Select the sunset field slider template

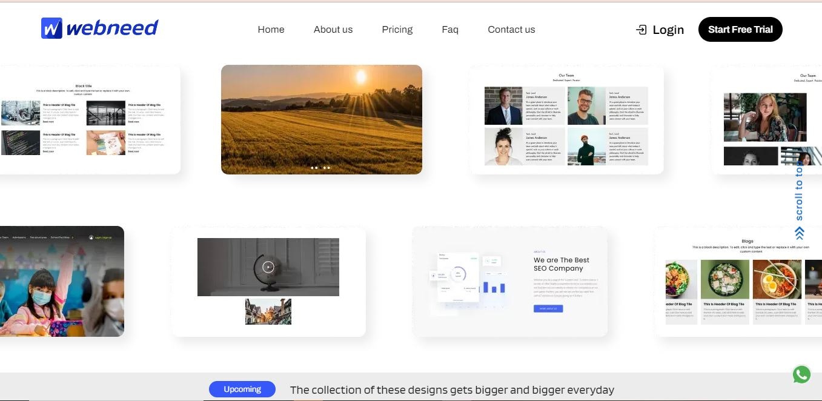pos(322,119)
